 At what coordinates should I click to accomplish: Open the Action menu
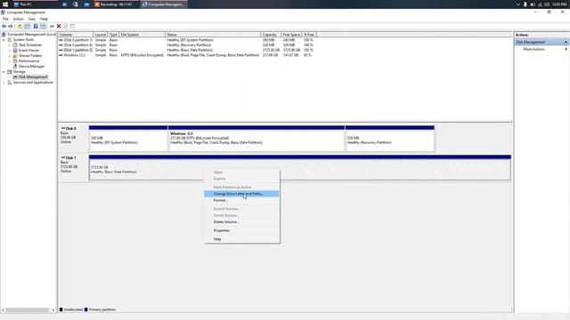18,19
